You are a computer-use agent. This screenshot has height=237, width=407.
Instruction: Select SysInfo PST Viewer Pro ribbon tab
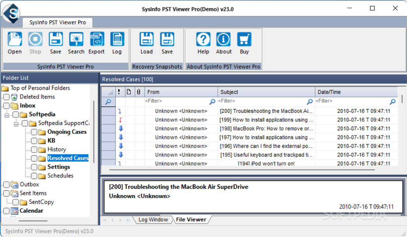tap(57, 22)
